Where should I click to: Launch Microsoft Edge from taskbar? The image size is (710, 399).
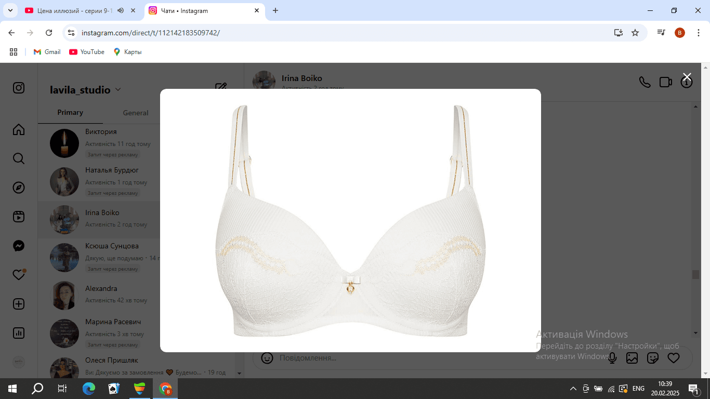pos(89,388)
